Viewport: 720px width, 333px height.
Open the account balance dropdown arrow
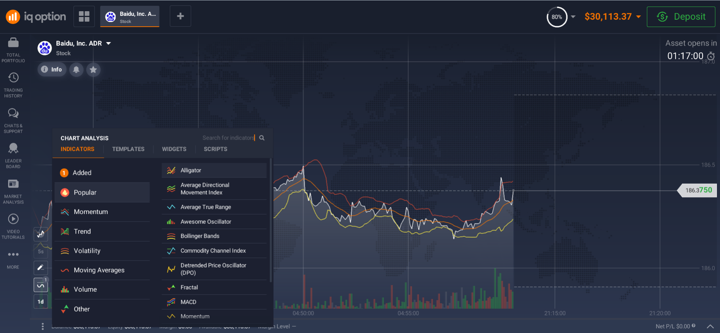pos(638,17)
